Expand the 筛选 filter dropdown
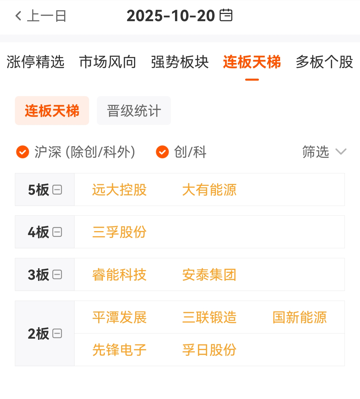The height and width of the screenshot is (399, 360). click(324, 152)
